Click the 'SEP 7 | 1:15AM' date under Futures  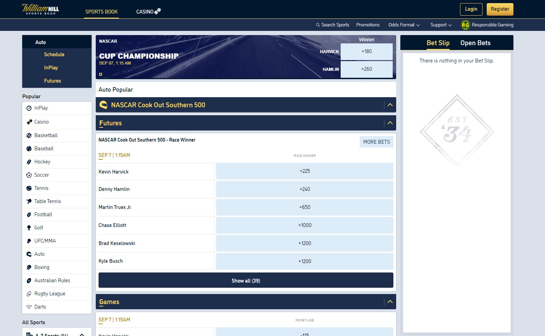point(114,155)
